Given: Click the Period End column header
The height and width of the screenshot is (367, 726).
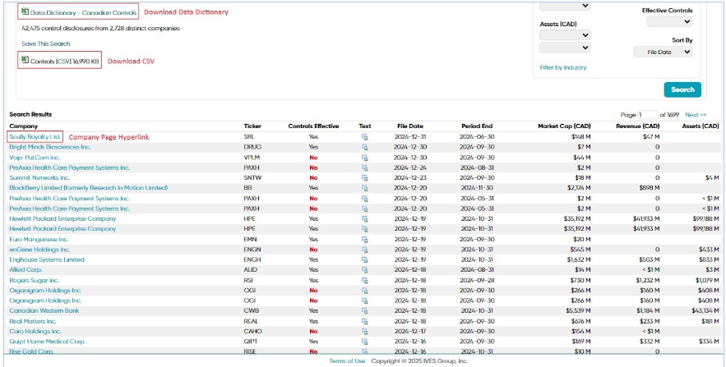Looking at the screenshot, I should point(477,126).
